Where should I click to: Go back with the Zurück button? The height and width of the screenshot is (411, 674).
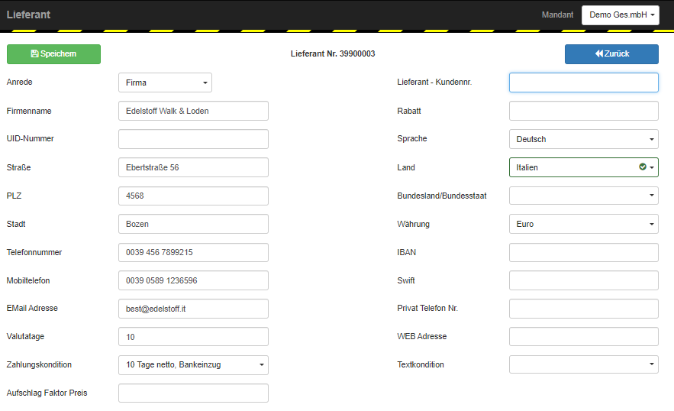point(611,54)
